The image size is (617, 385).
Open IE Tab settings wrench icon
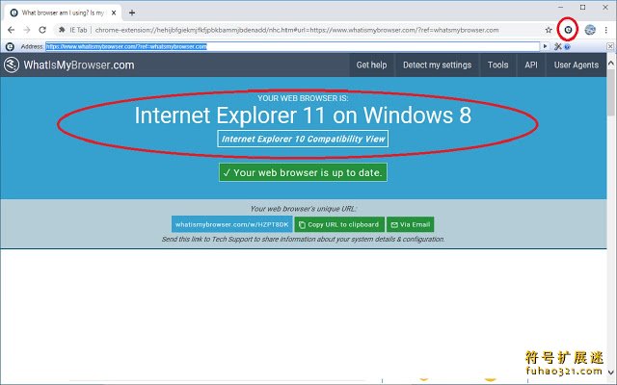(x=557, y=47)
